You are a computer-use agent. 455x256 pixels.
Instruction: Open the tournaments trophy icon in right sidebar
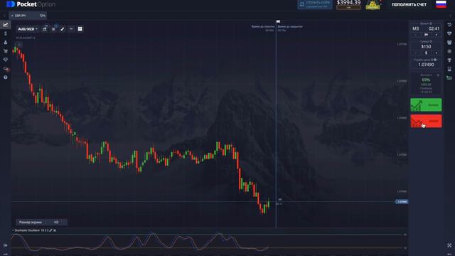tap(449, 60)
